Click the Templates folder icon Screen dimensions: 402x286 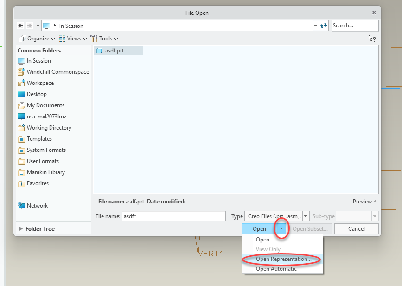coord(21,139)
